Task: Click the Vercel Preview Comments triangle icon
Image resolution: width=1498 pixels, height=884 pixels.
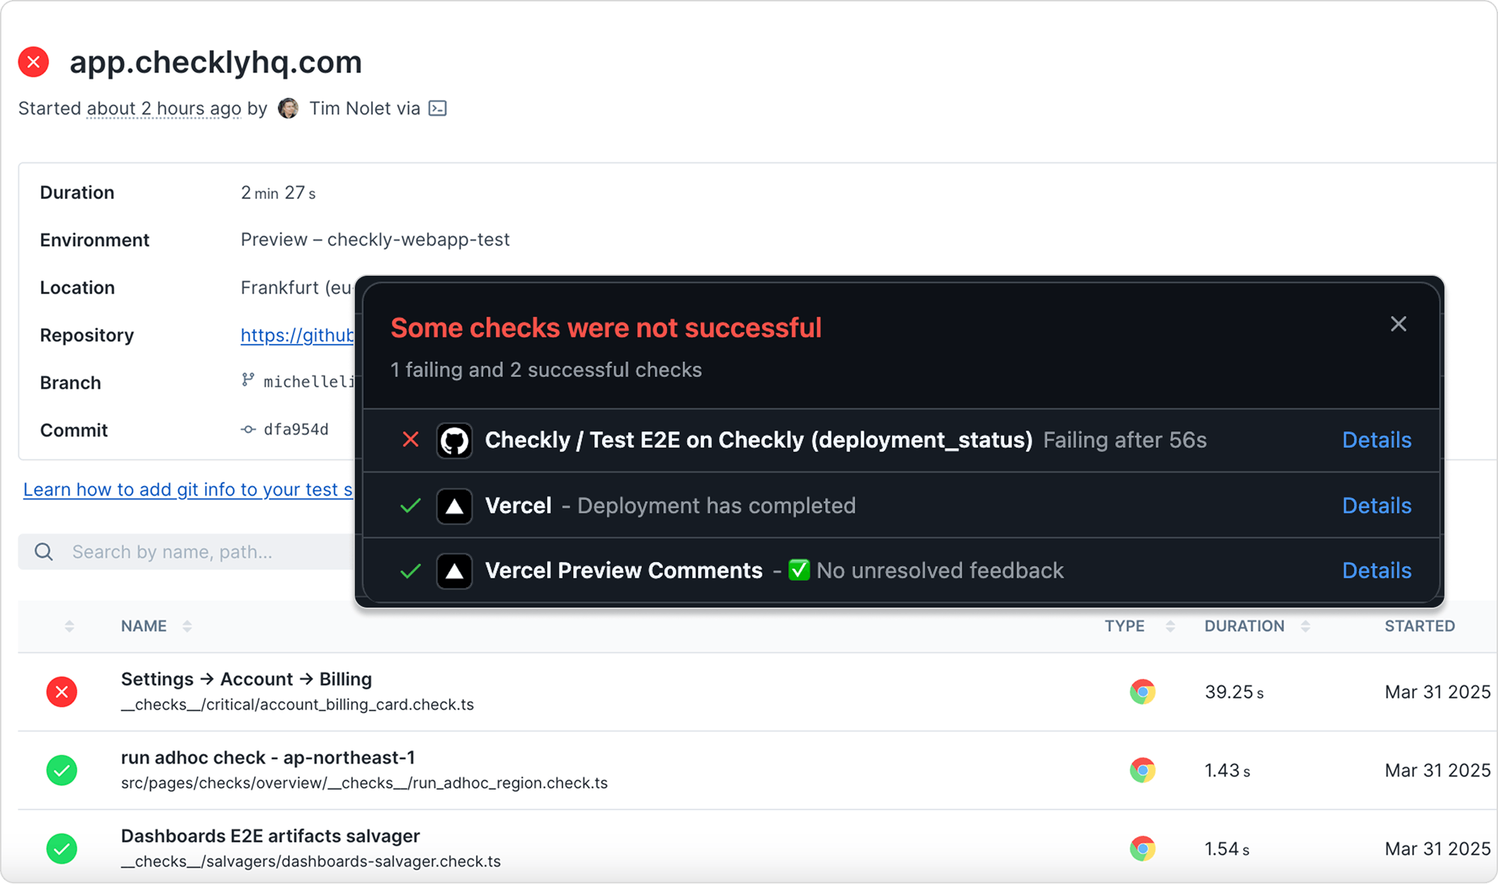Action: (x=454, y=571)
